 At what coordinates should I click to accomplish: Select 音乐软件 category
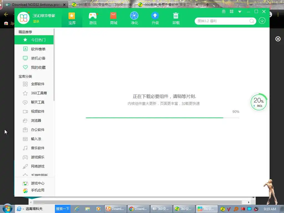[x=34, y=148]
